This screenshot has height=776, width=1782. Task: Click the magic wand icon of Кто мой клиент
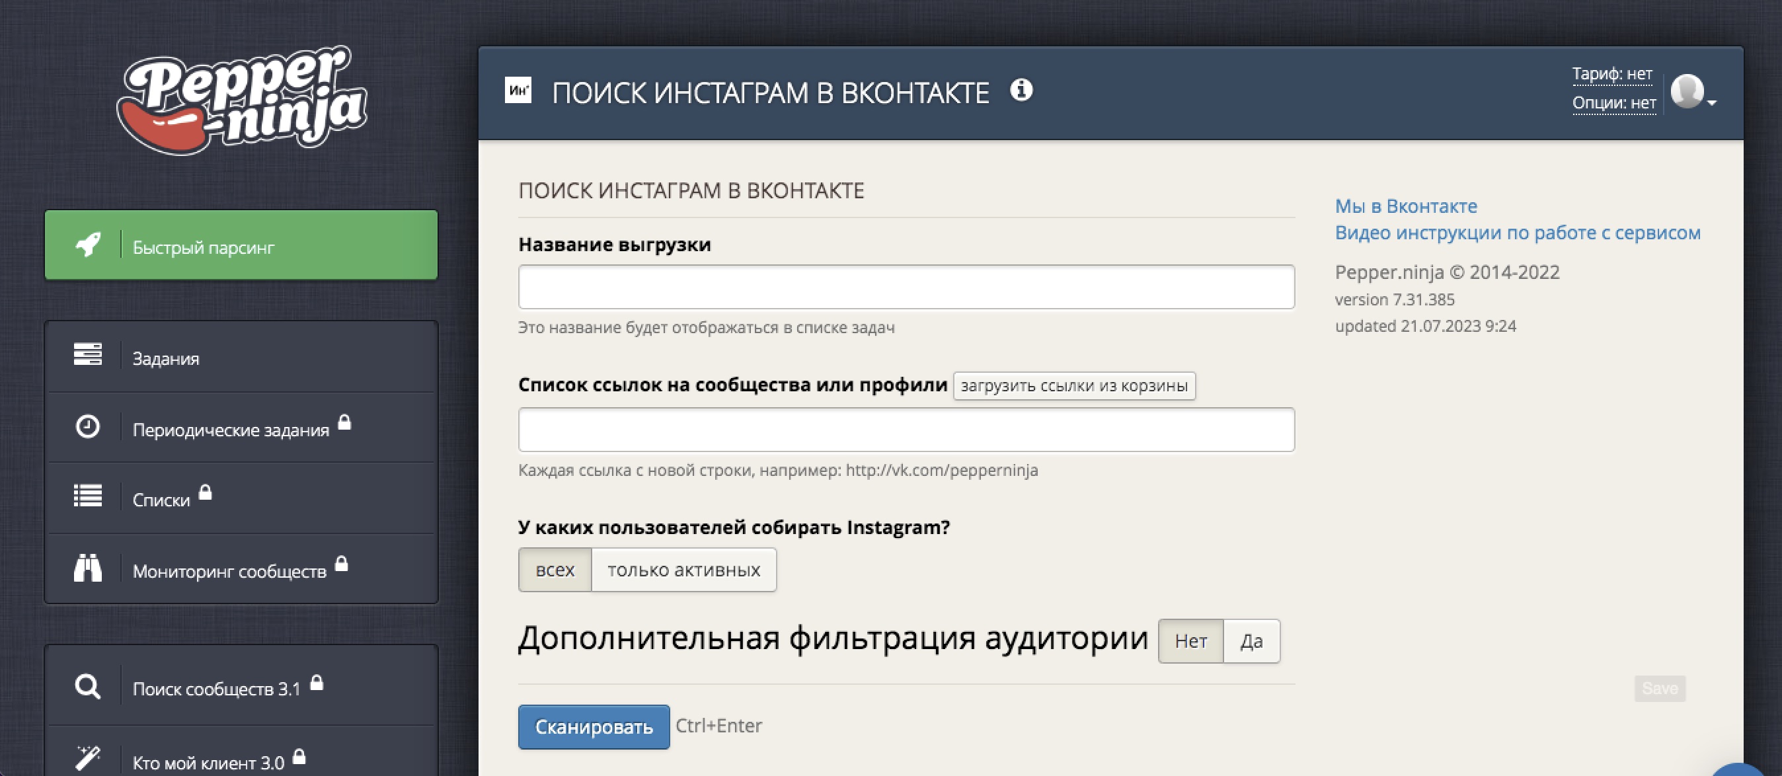pyautogui.click(x=88, y=759)
